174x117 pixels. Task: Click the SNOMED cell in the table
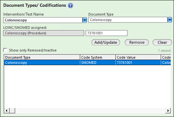pyautogui.click(x=98, y=63)
